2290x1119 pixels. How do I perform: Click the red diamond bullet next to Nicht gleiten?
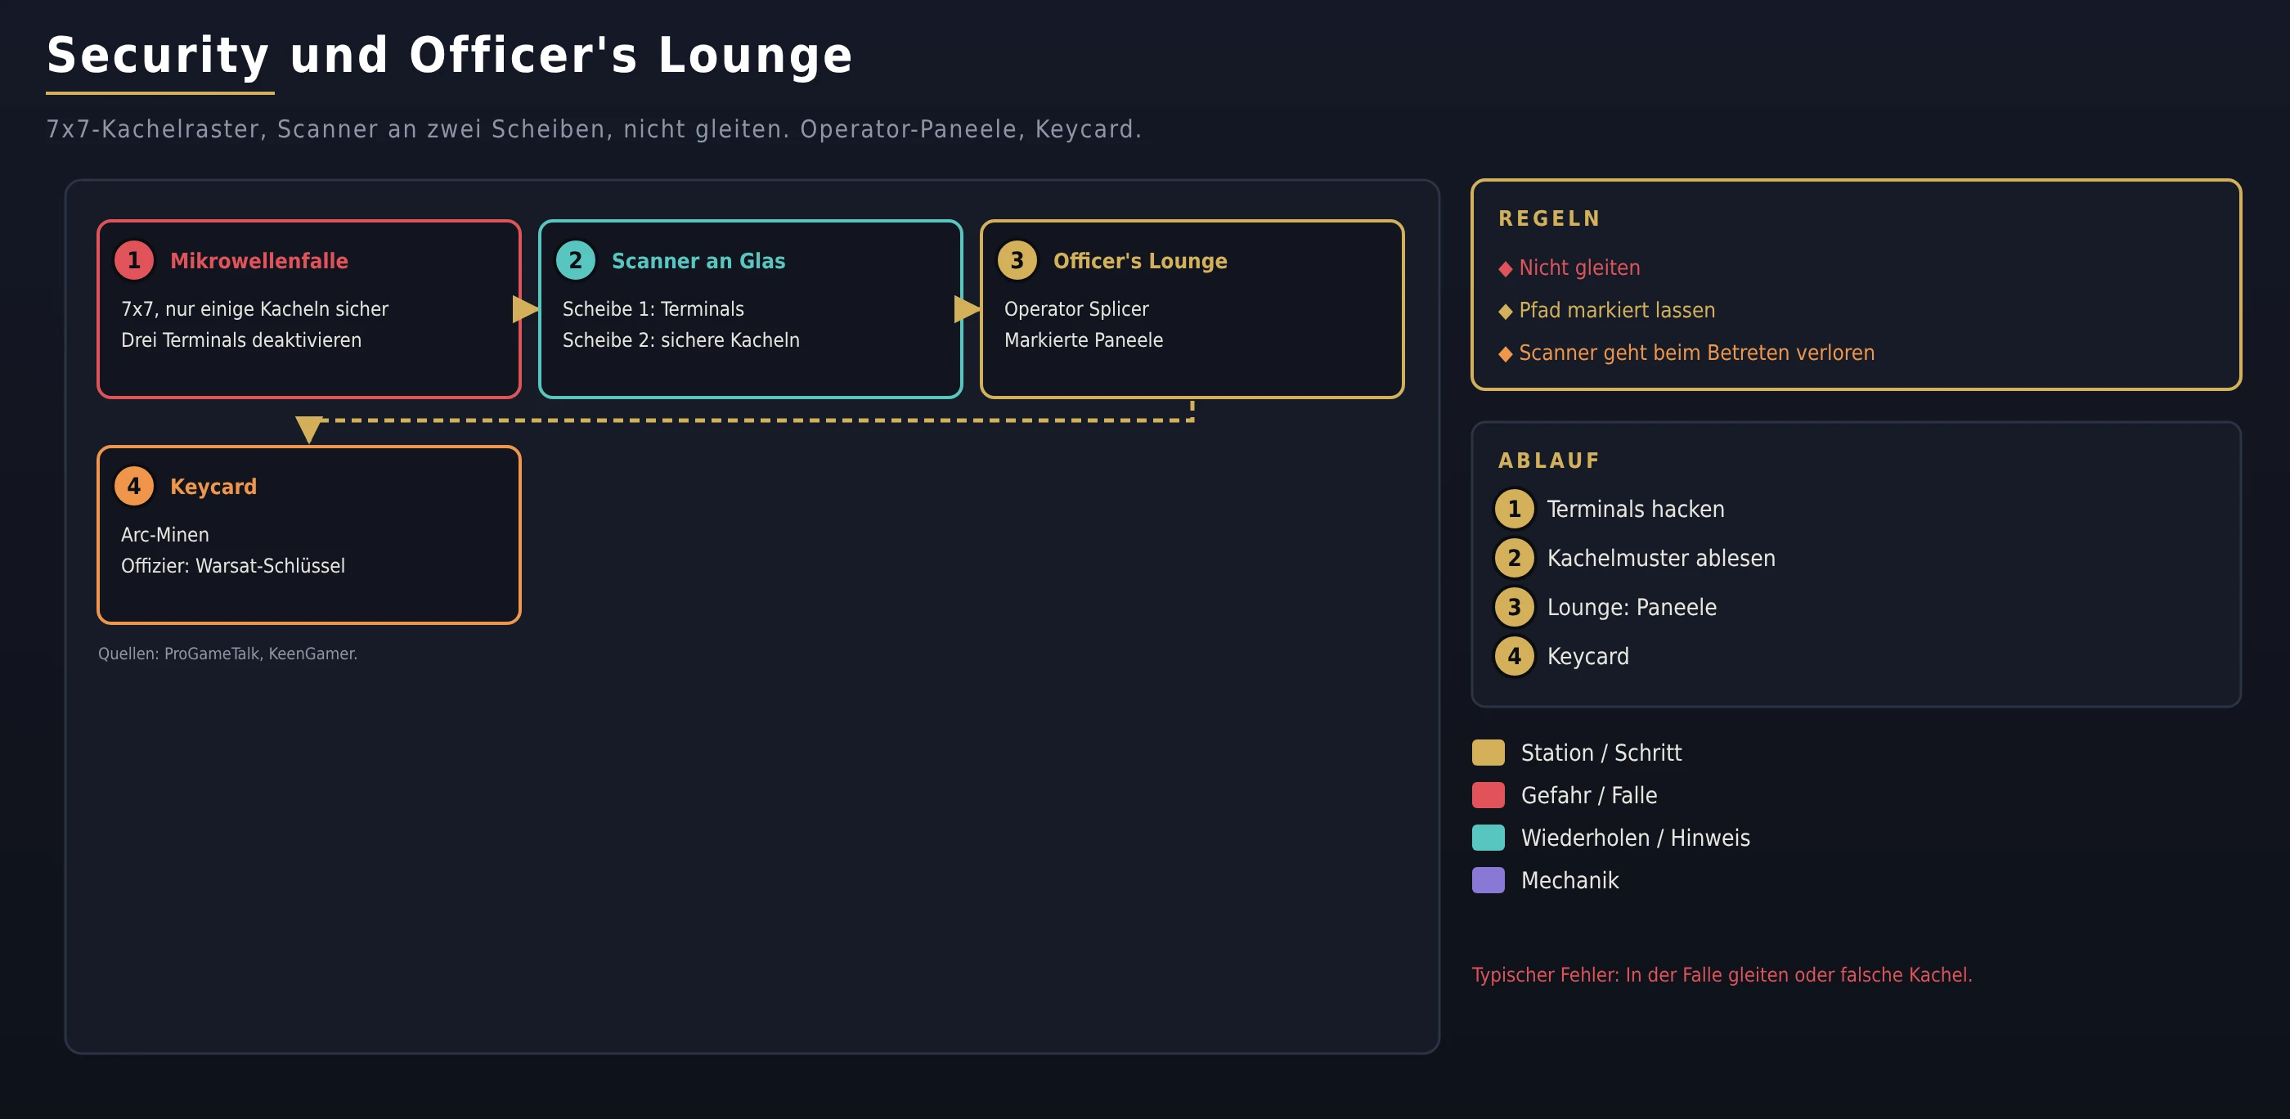coord(1505,268)
